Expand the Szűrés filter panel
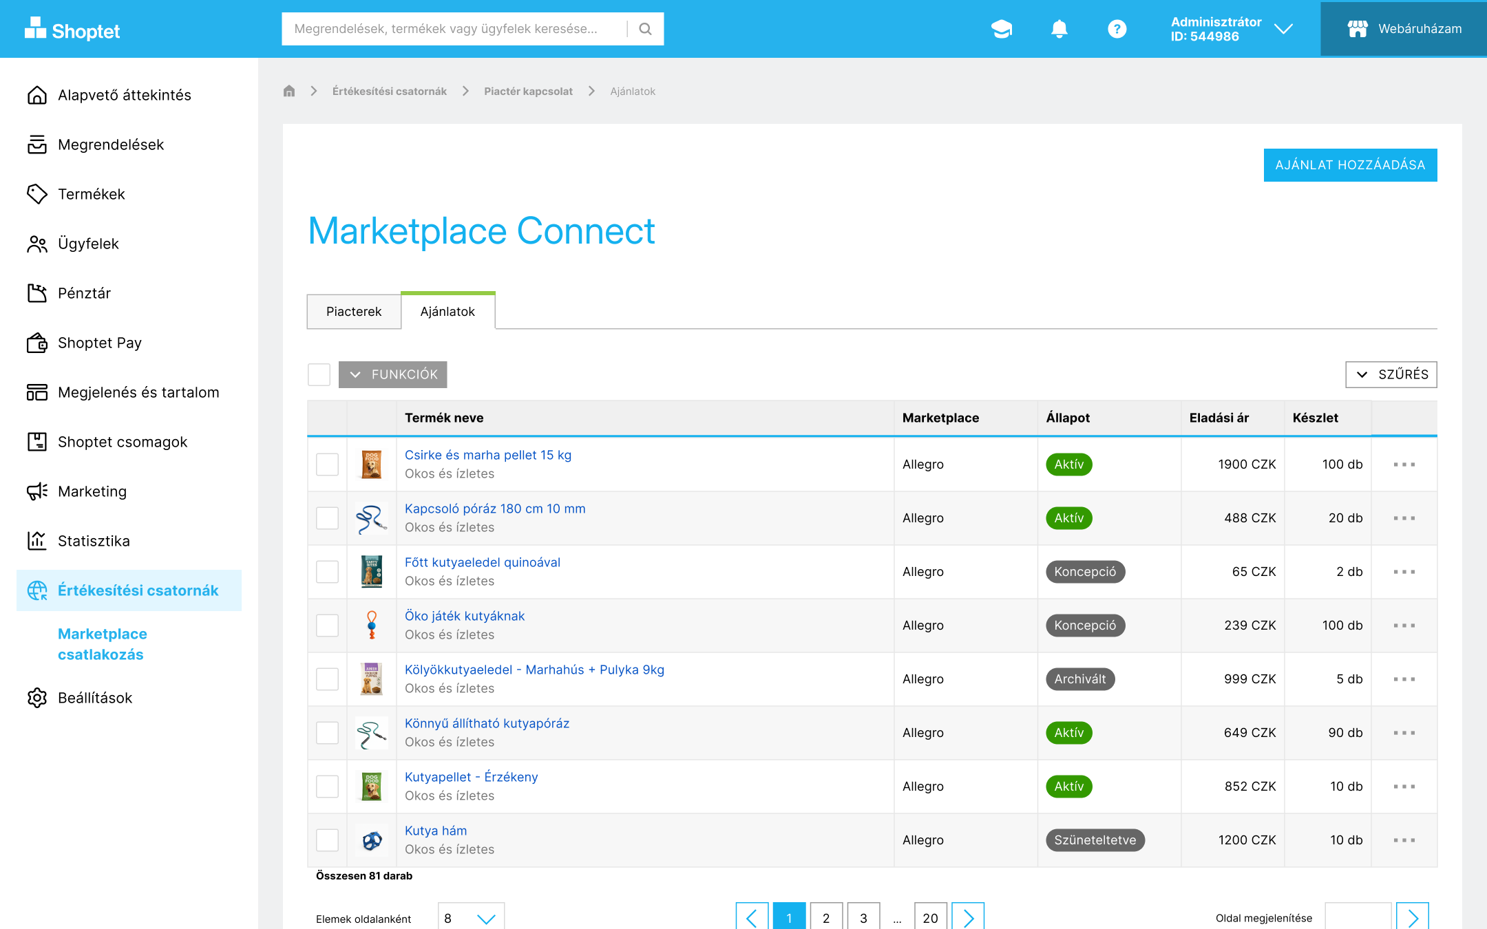This screenshot has height=929, width=1487. click(x=1391, y=374)
